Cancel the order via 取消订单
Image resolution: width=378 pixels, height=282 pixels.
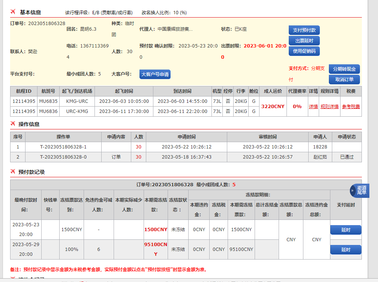[x=344, y=79]
